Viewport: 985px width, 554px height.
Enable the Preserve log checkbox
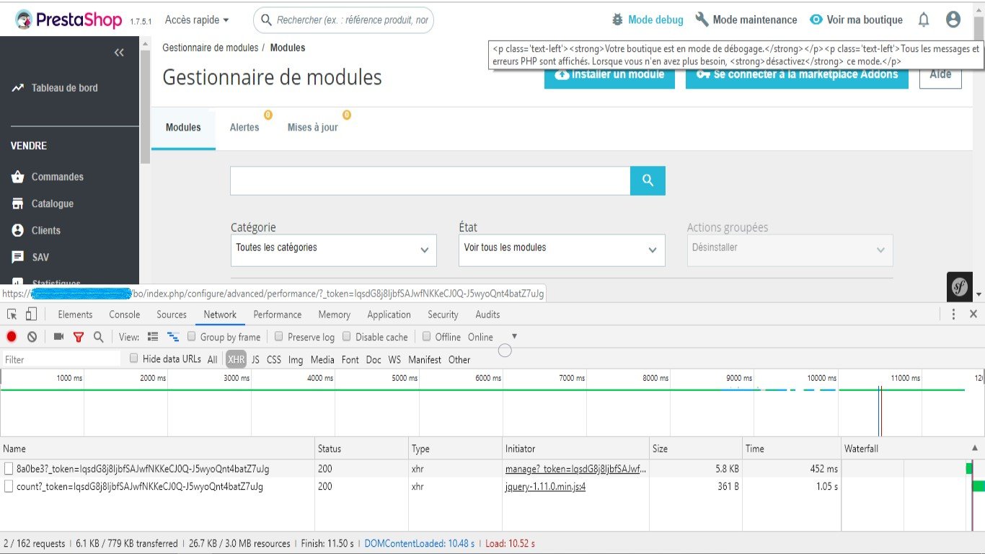click(279, 336)
